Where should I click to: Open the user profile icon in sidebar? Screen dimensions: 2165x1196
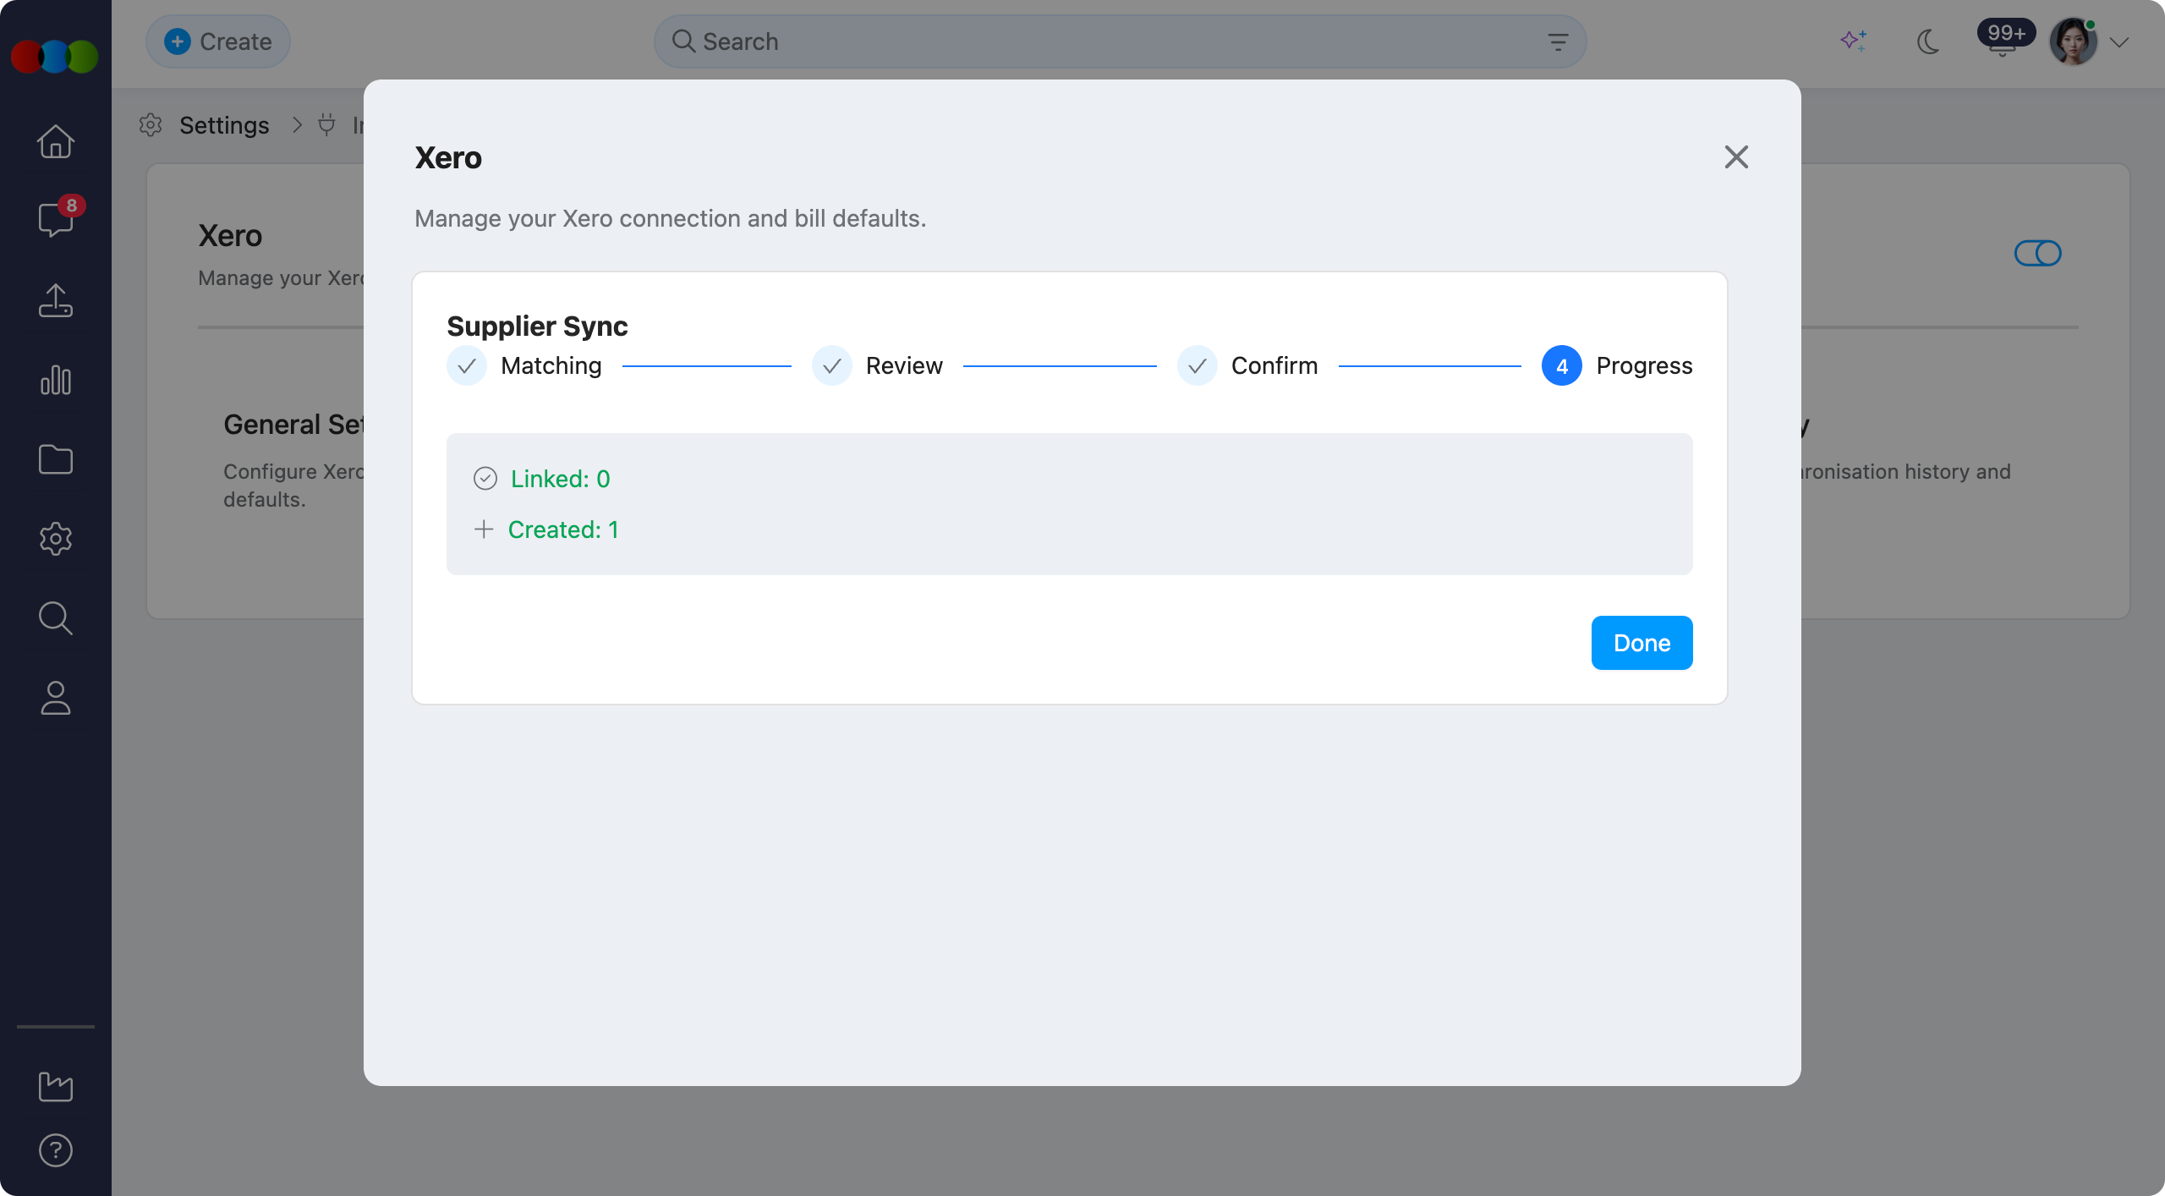coord(56,698)
